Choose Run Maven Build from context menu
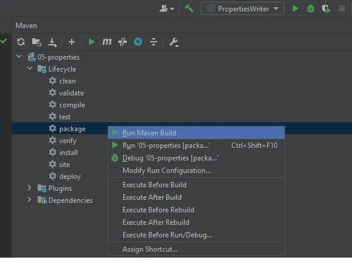Image resolution: width=352 pixels, height=263 pixels. (196, 133)
